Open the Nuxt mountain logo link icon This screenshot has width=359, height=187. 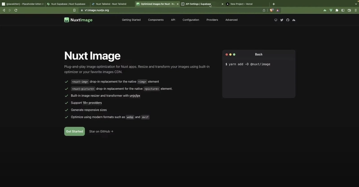(x=294, y=20)
